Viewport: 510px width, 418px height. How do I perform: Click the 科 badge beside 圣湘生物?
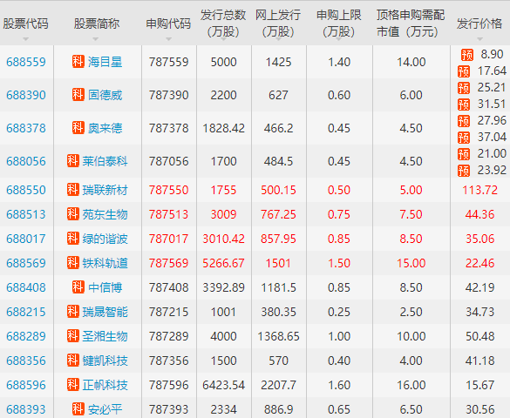pyautogui.click(x=73, y=335)
